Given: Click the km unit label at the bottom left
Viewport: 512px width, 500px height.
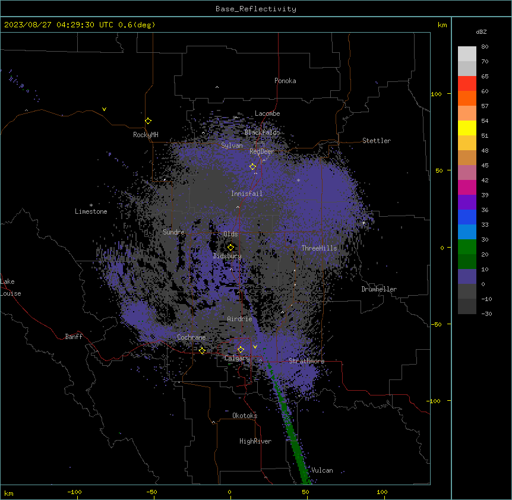Looking at the screenshot, I should 9,493.
